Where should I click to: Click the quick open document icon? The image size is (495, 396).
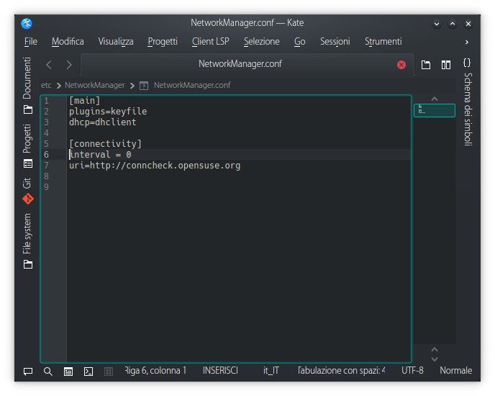point(426,65)
